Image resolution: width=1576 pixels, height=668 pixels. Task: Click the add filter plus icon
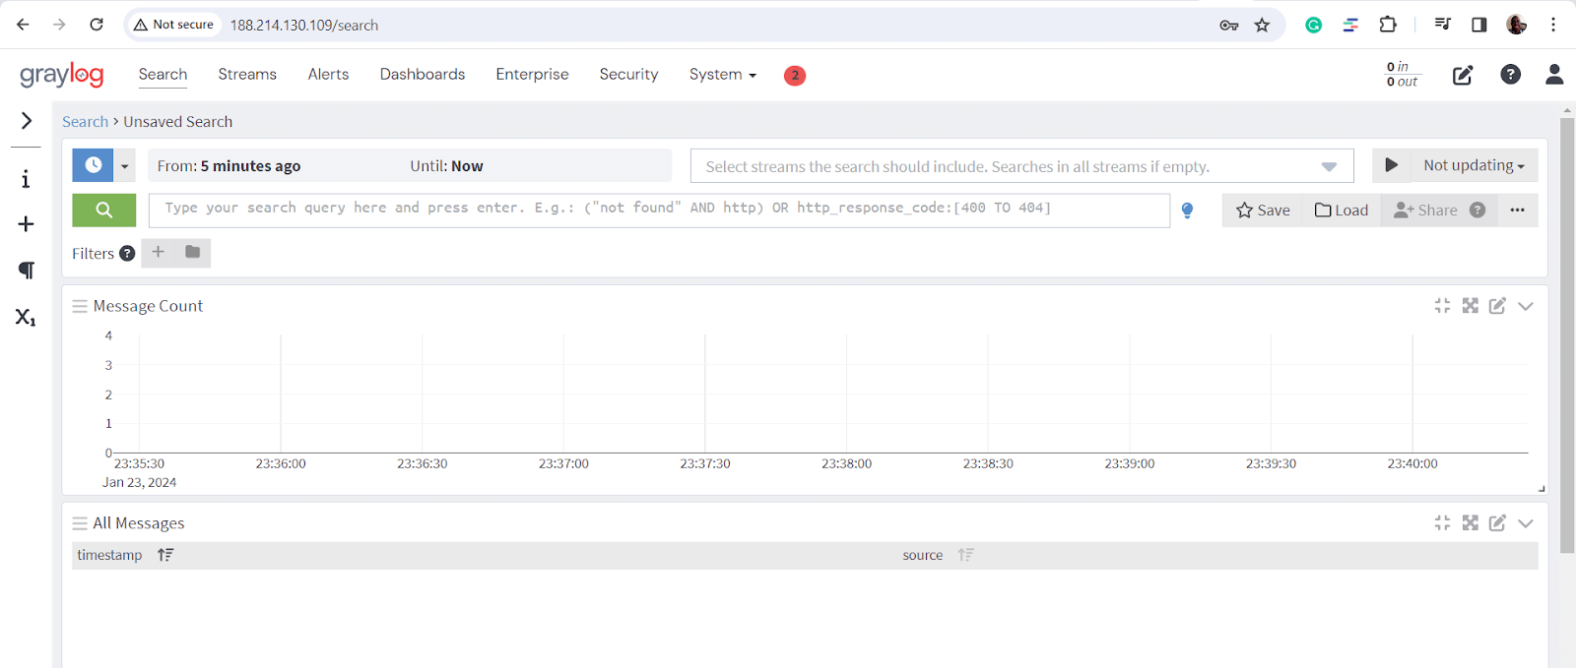coord(159,253)
